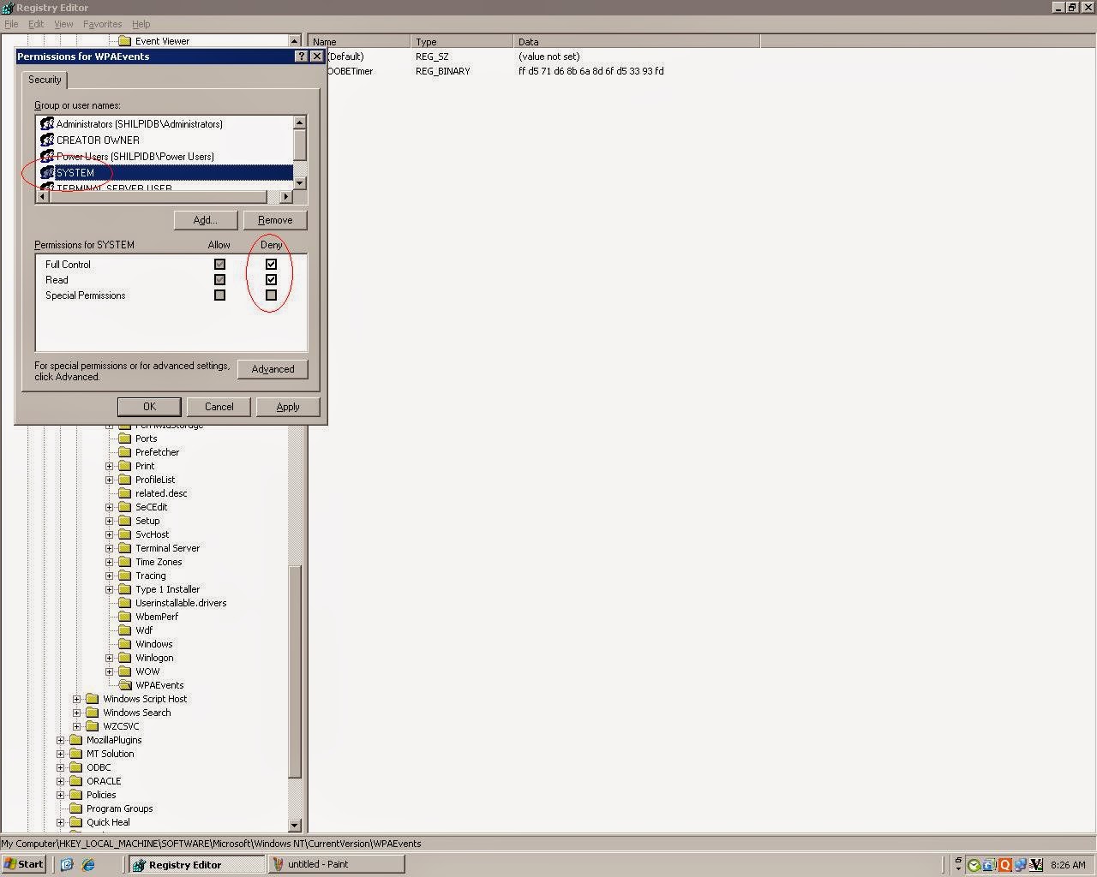The image size is (1097, 877).
Task: Open the Favorites menu
Action: pyautogui.click(x=102, y=24)
